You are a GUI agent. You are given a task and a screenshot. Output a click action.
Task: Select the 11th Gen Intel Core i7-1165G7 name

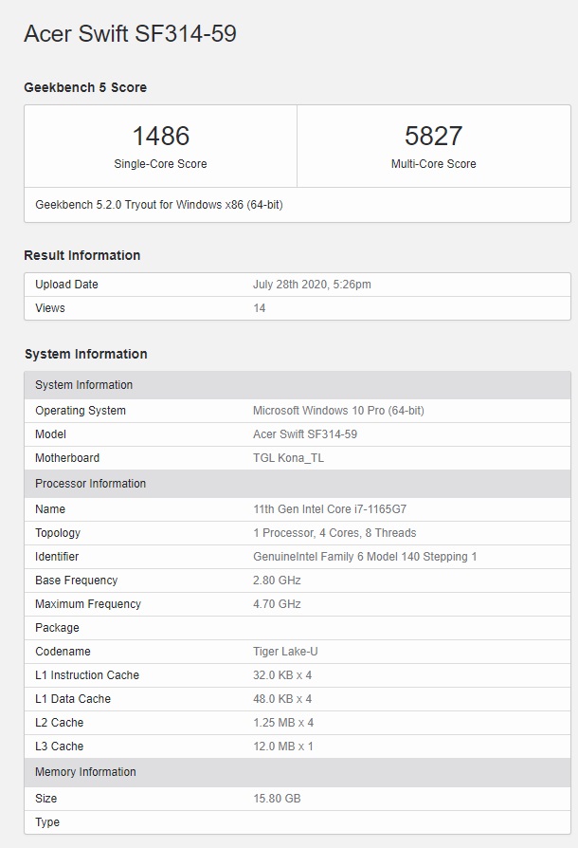[330, 509]
